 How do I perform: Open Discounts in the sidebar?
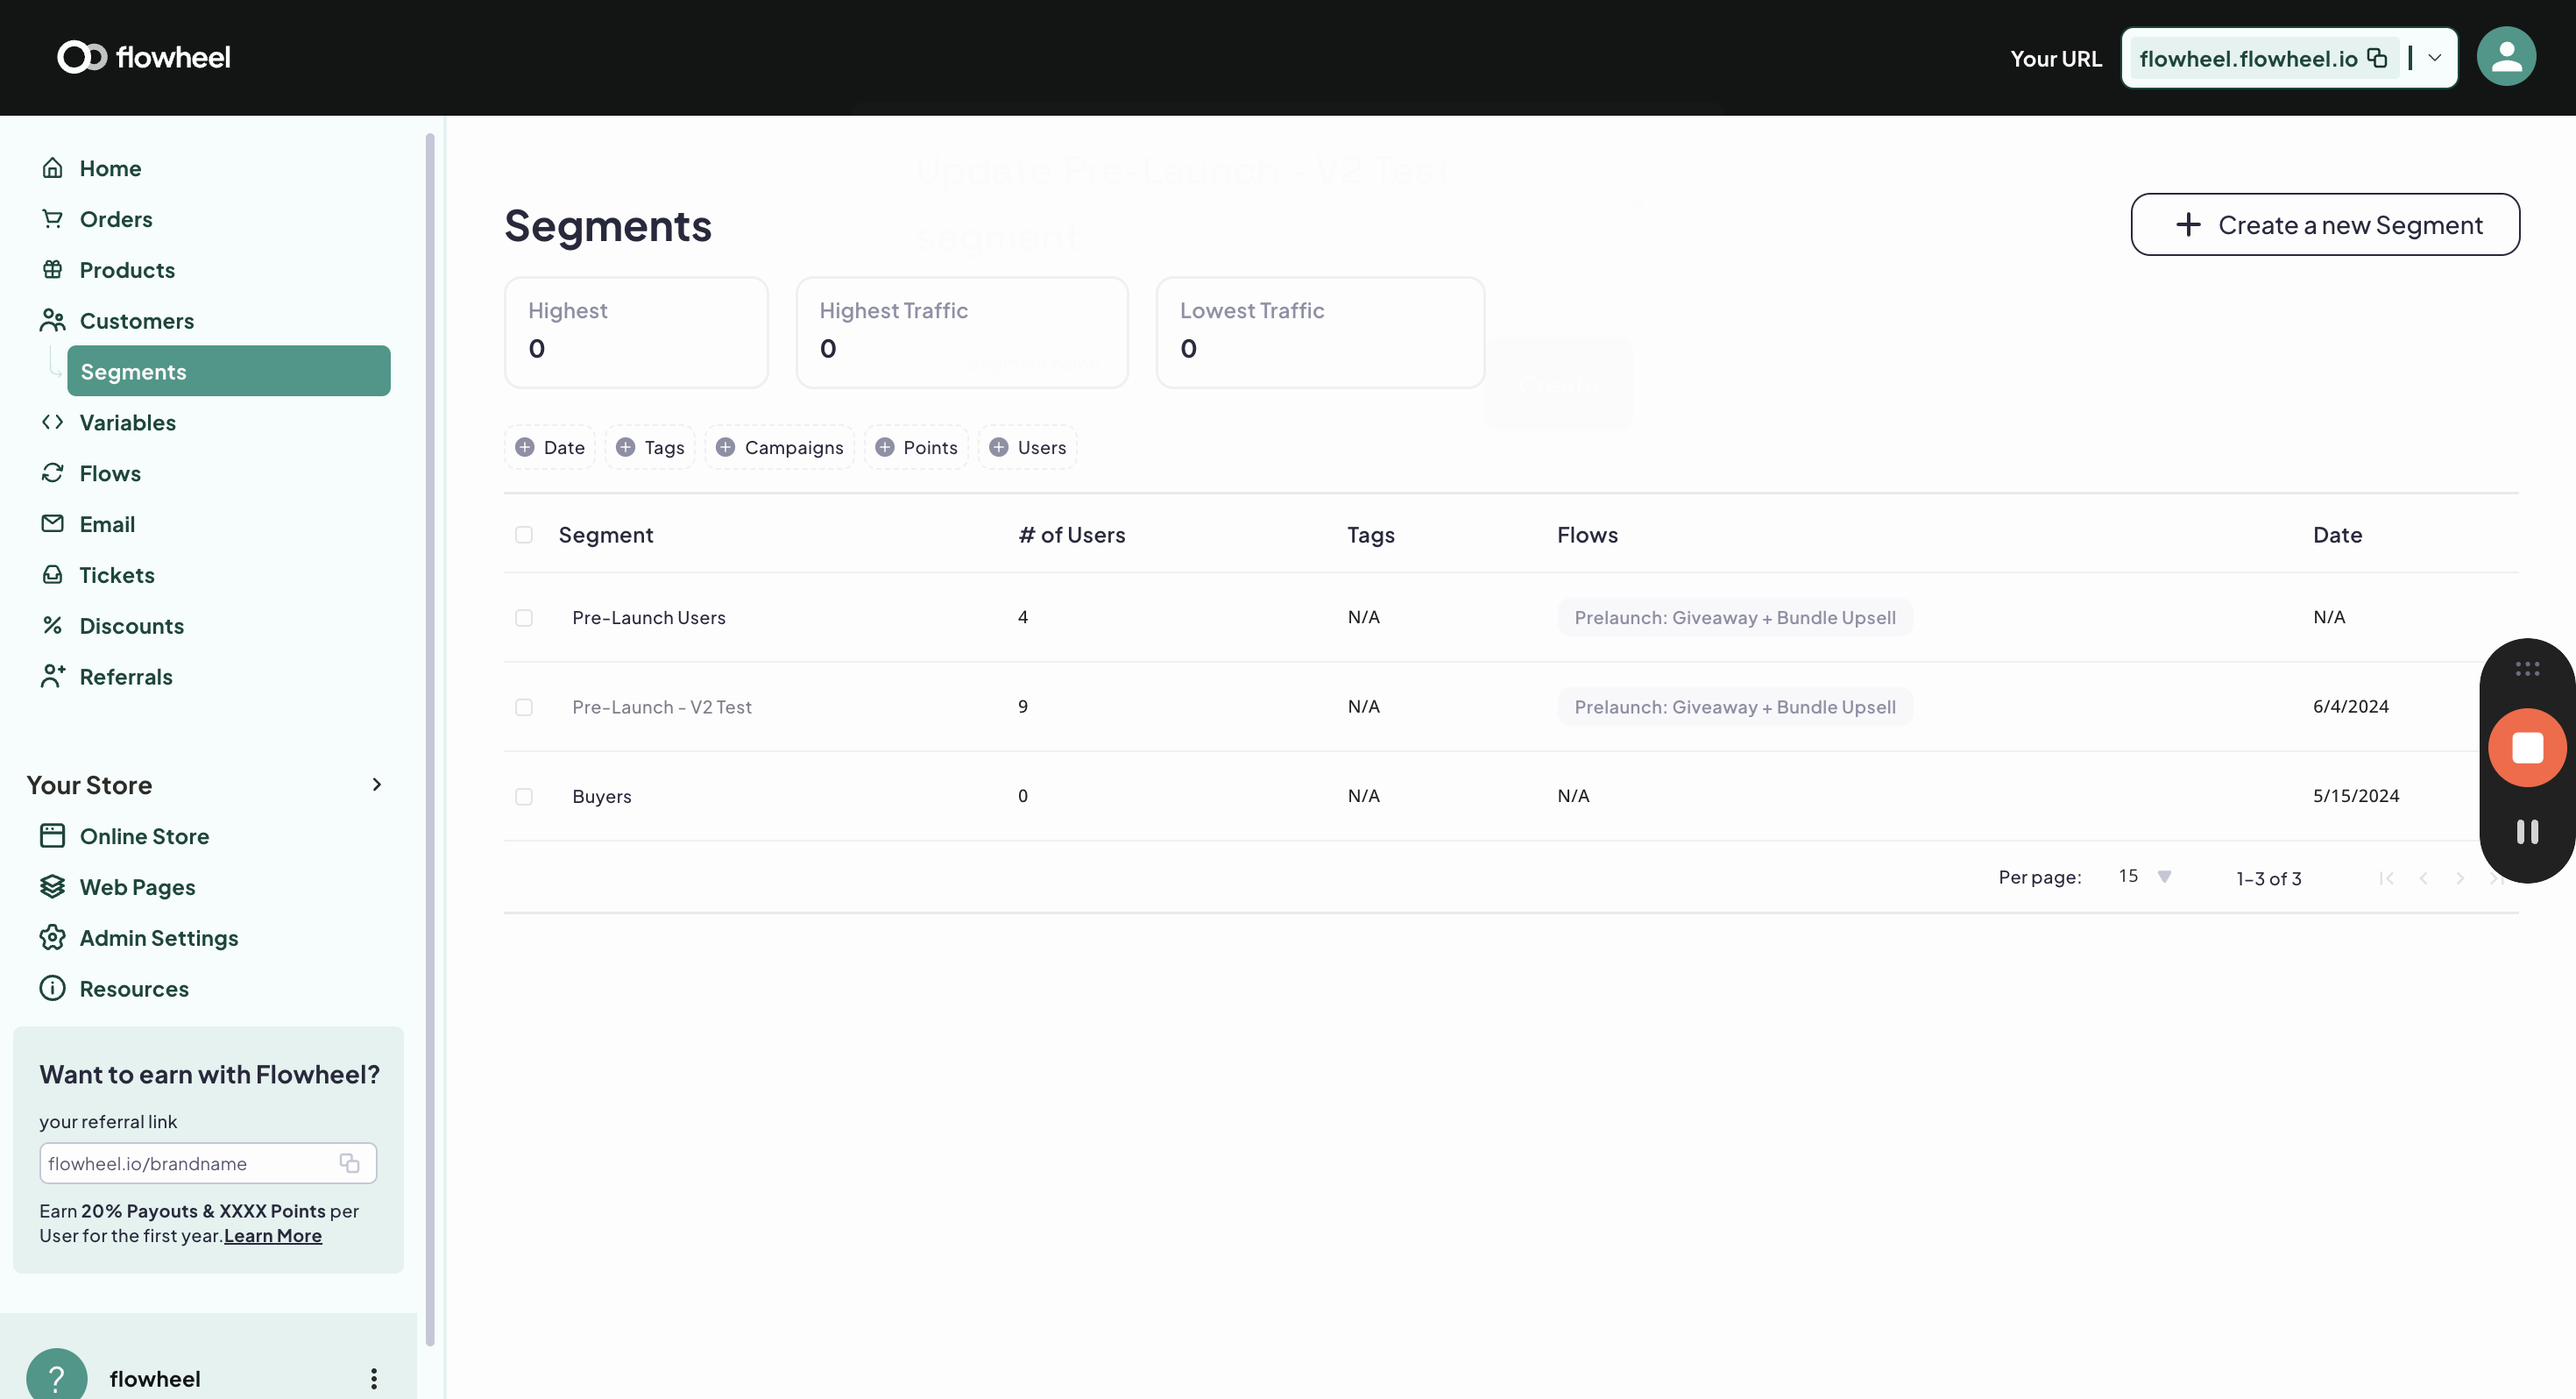coord(131,627)
